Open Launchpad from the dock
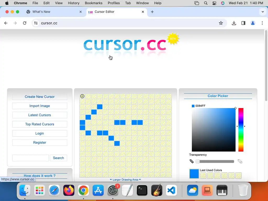This screenshot has height=201, width=268. click(x=40, y=190)
